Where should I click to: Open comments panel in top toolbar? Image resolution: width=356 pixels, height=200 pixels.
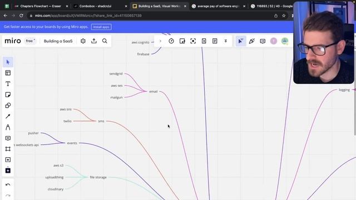point(263,41)
